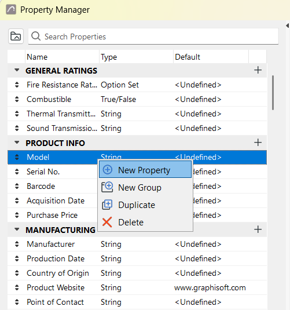This screenshot has height=310, width=290.
Task: Click the red X Delete icon
Action: (x=107, y=222)
